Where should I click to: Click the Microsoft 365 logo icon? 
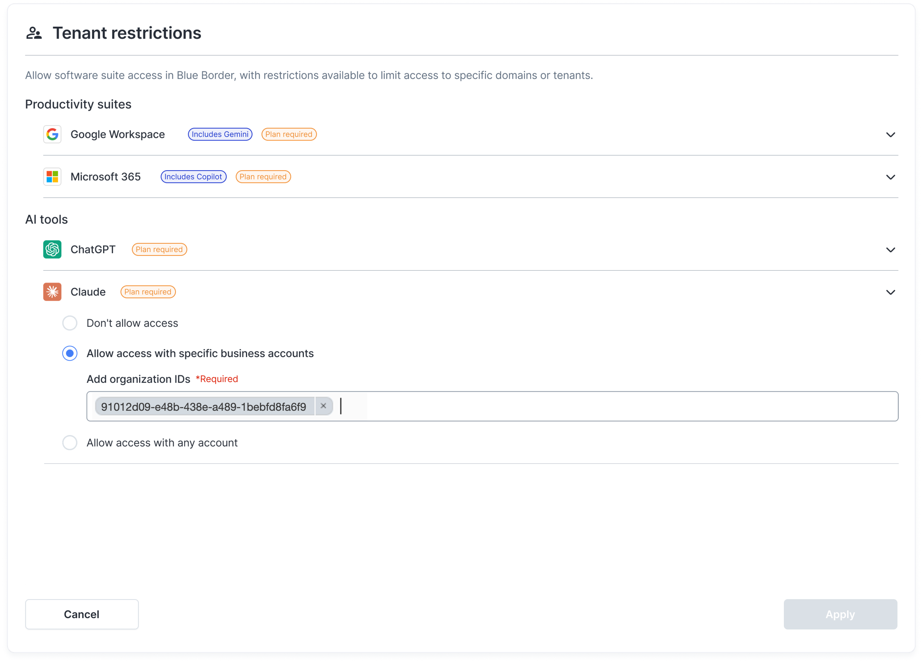52,177
